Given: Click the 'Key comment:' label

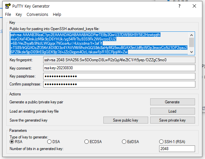Looking at the screenshot, I should [x=21, y=68].
